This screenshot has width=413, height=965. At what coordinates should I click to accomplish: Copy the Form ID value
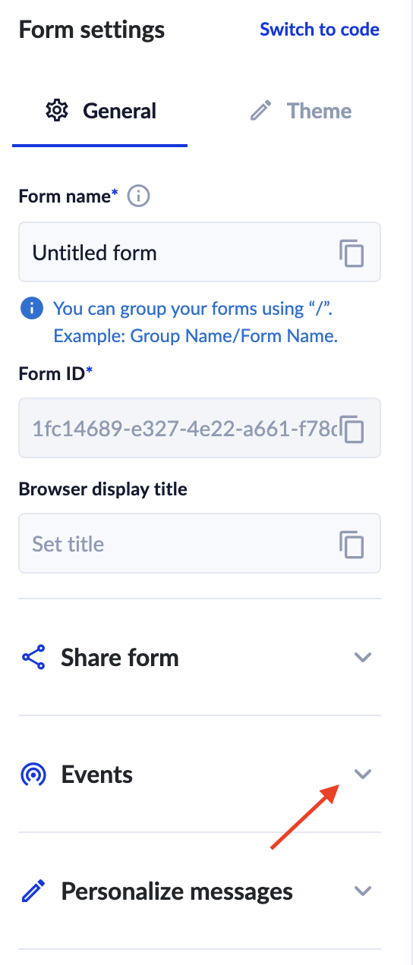(352, 429)
